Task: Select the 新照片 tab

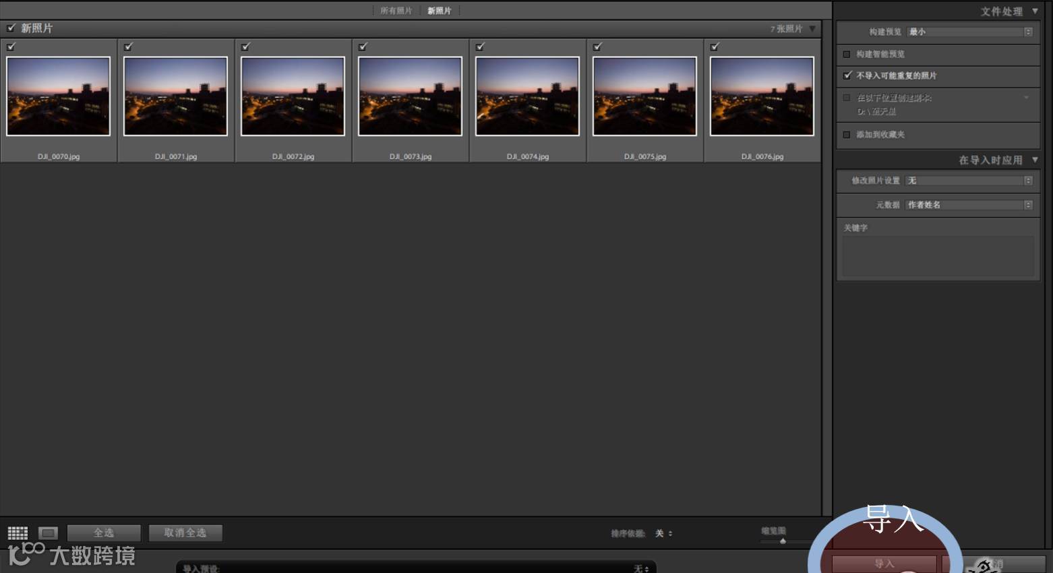Action: coord(439,11)
